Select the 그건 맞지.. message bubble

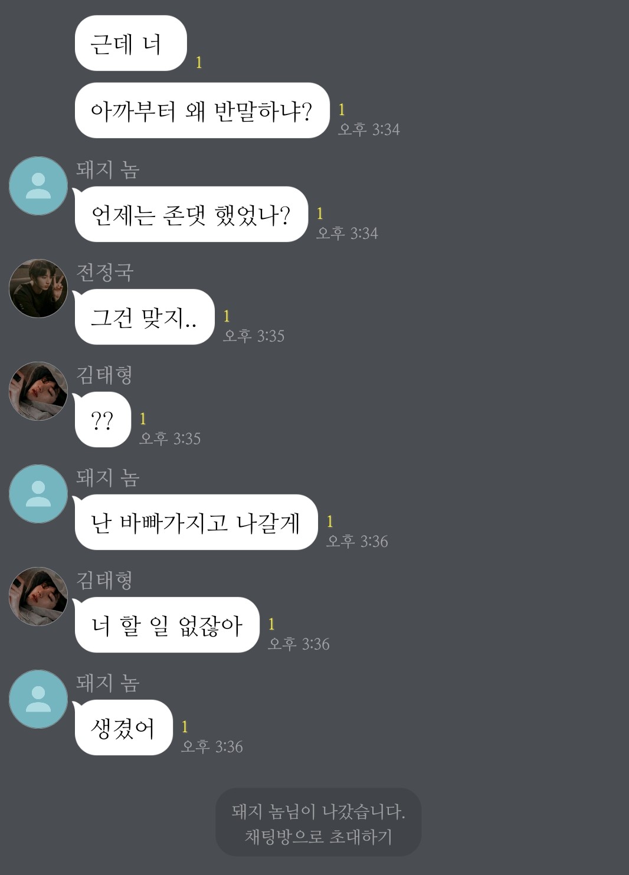click(x=145, y=317)
